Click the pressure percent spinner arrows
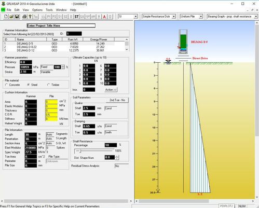This screenshot has width=259, height=208. click(x=63, y=67)
